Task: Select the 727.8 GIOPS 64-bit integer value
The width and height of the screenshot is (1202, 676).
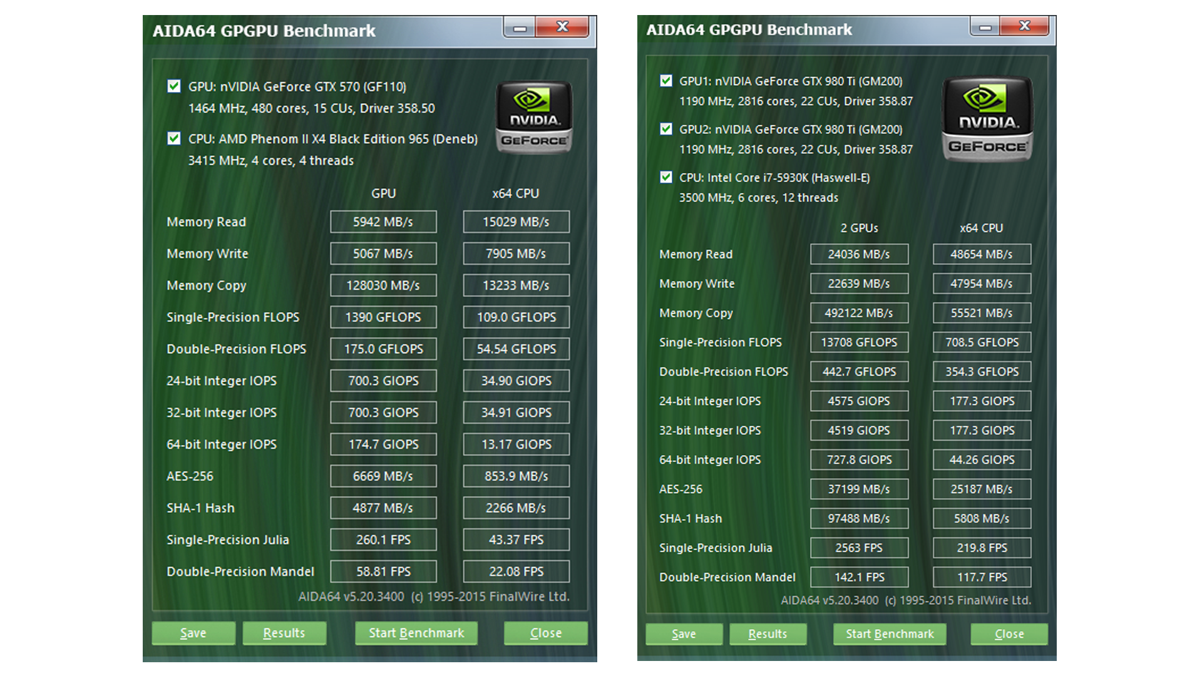Action: point(859,460)
